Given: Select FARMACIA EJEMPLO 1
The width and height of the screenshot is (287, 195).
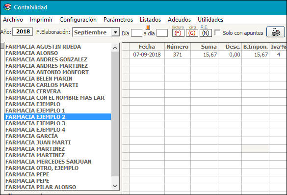Looking at the screenshot, I should coord(57,111).
